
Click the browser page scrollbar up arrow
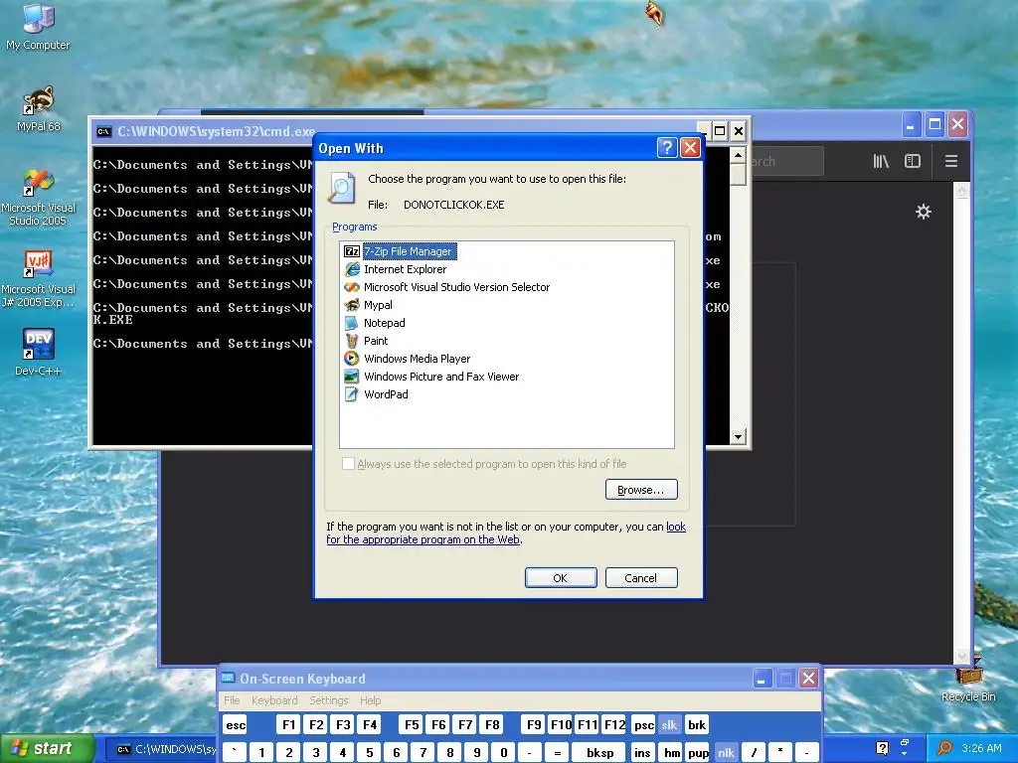pos(961,191)
